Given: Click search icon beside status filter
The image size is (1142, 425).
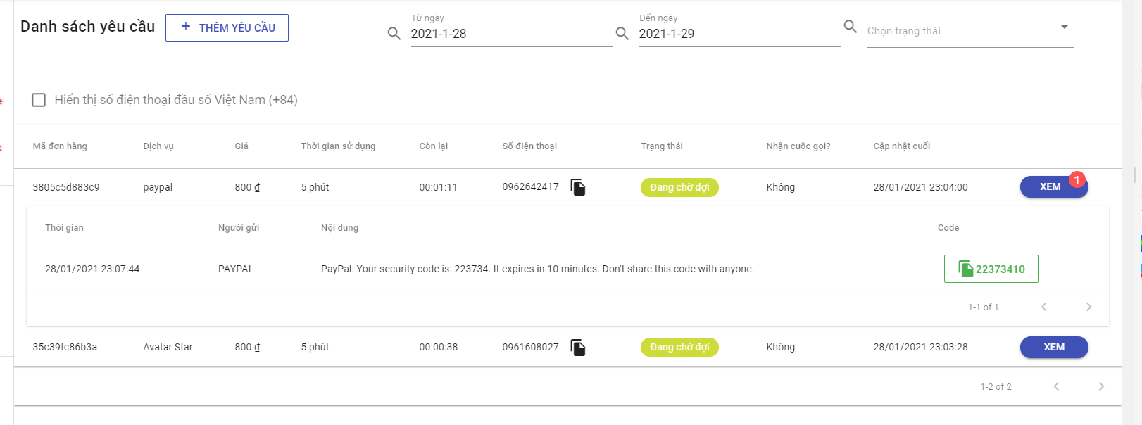Looking at the screenshot, I should coord(851,27).
